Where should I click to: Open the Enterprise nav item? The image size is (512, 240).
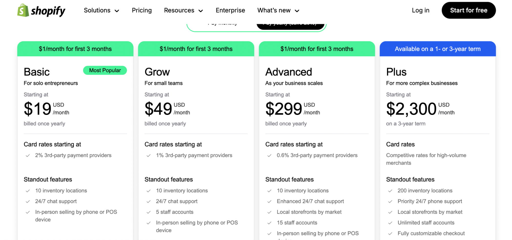[230, 10]
